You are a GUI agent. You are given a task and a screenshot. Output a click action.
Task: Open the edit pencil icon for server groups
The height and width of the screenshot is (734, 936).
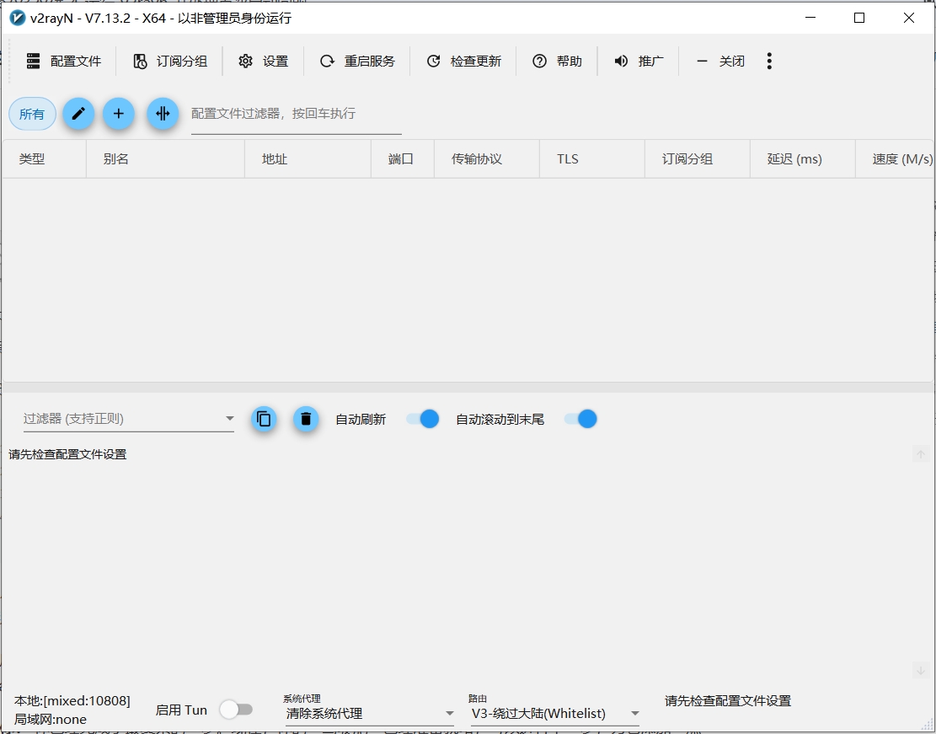click(x=78, y=114)
